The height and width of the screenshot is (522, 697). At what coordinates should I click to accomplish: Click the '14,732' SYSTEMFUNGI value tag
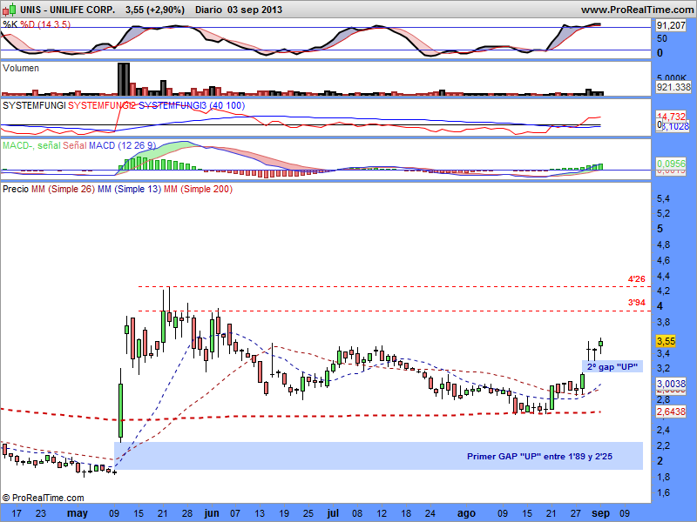(671, 117)
